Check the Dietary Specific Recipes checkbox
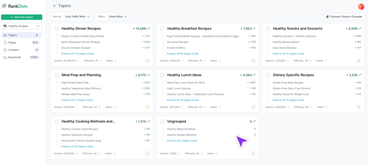 click(x=268, y=75)
